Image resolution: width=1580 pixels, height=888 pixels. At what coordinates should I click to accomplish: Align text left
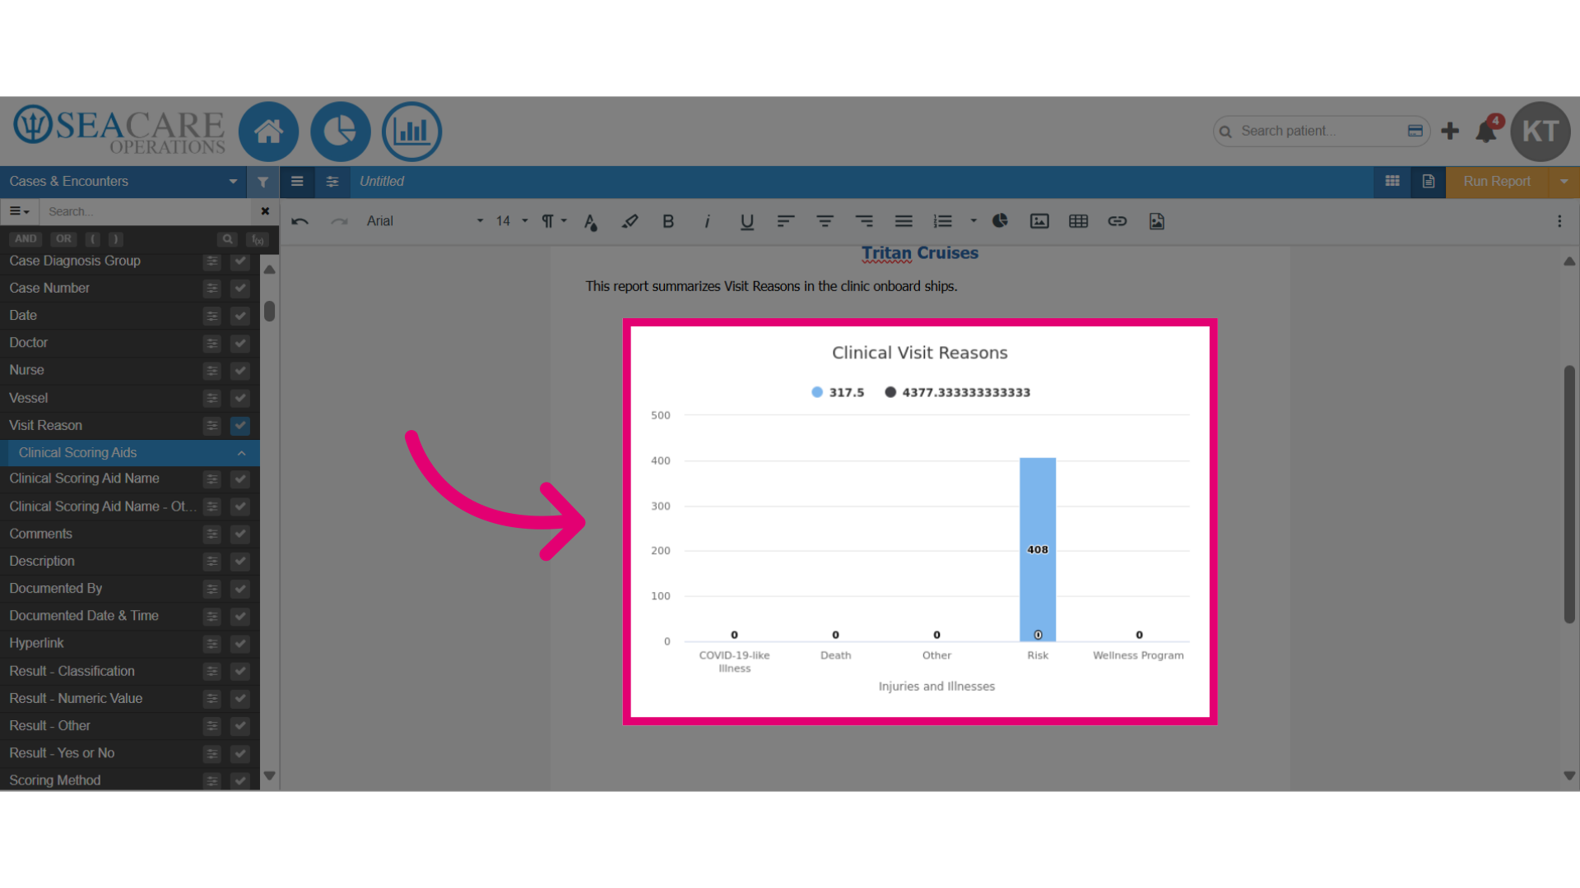point(786,221)
